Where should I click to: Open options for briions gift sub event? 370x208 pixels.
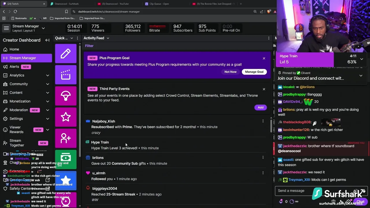263,157
